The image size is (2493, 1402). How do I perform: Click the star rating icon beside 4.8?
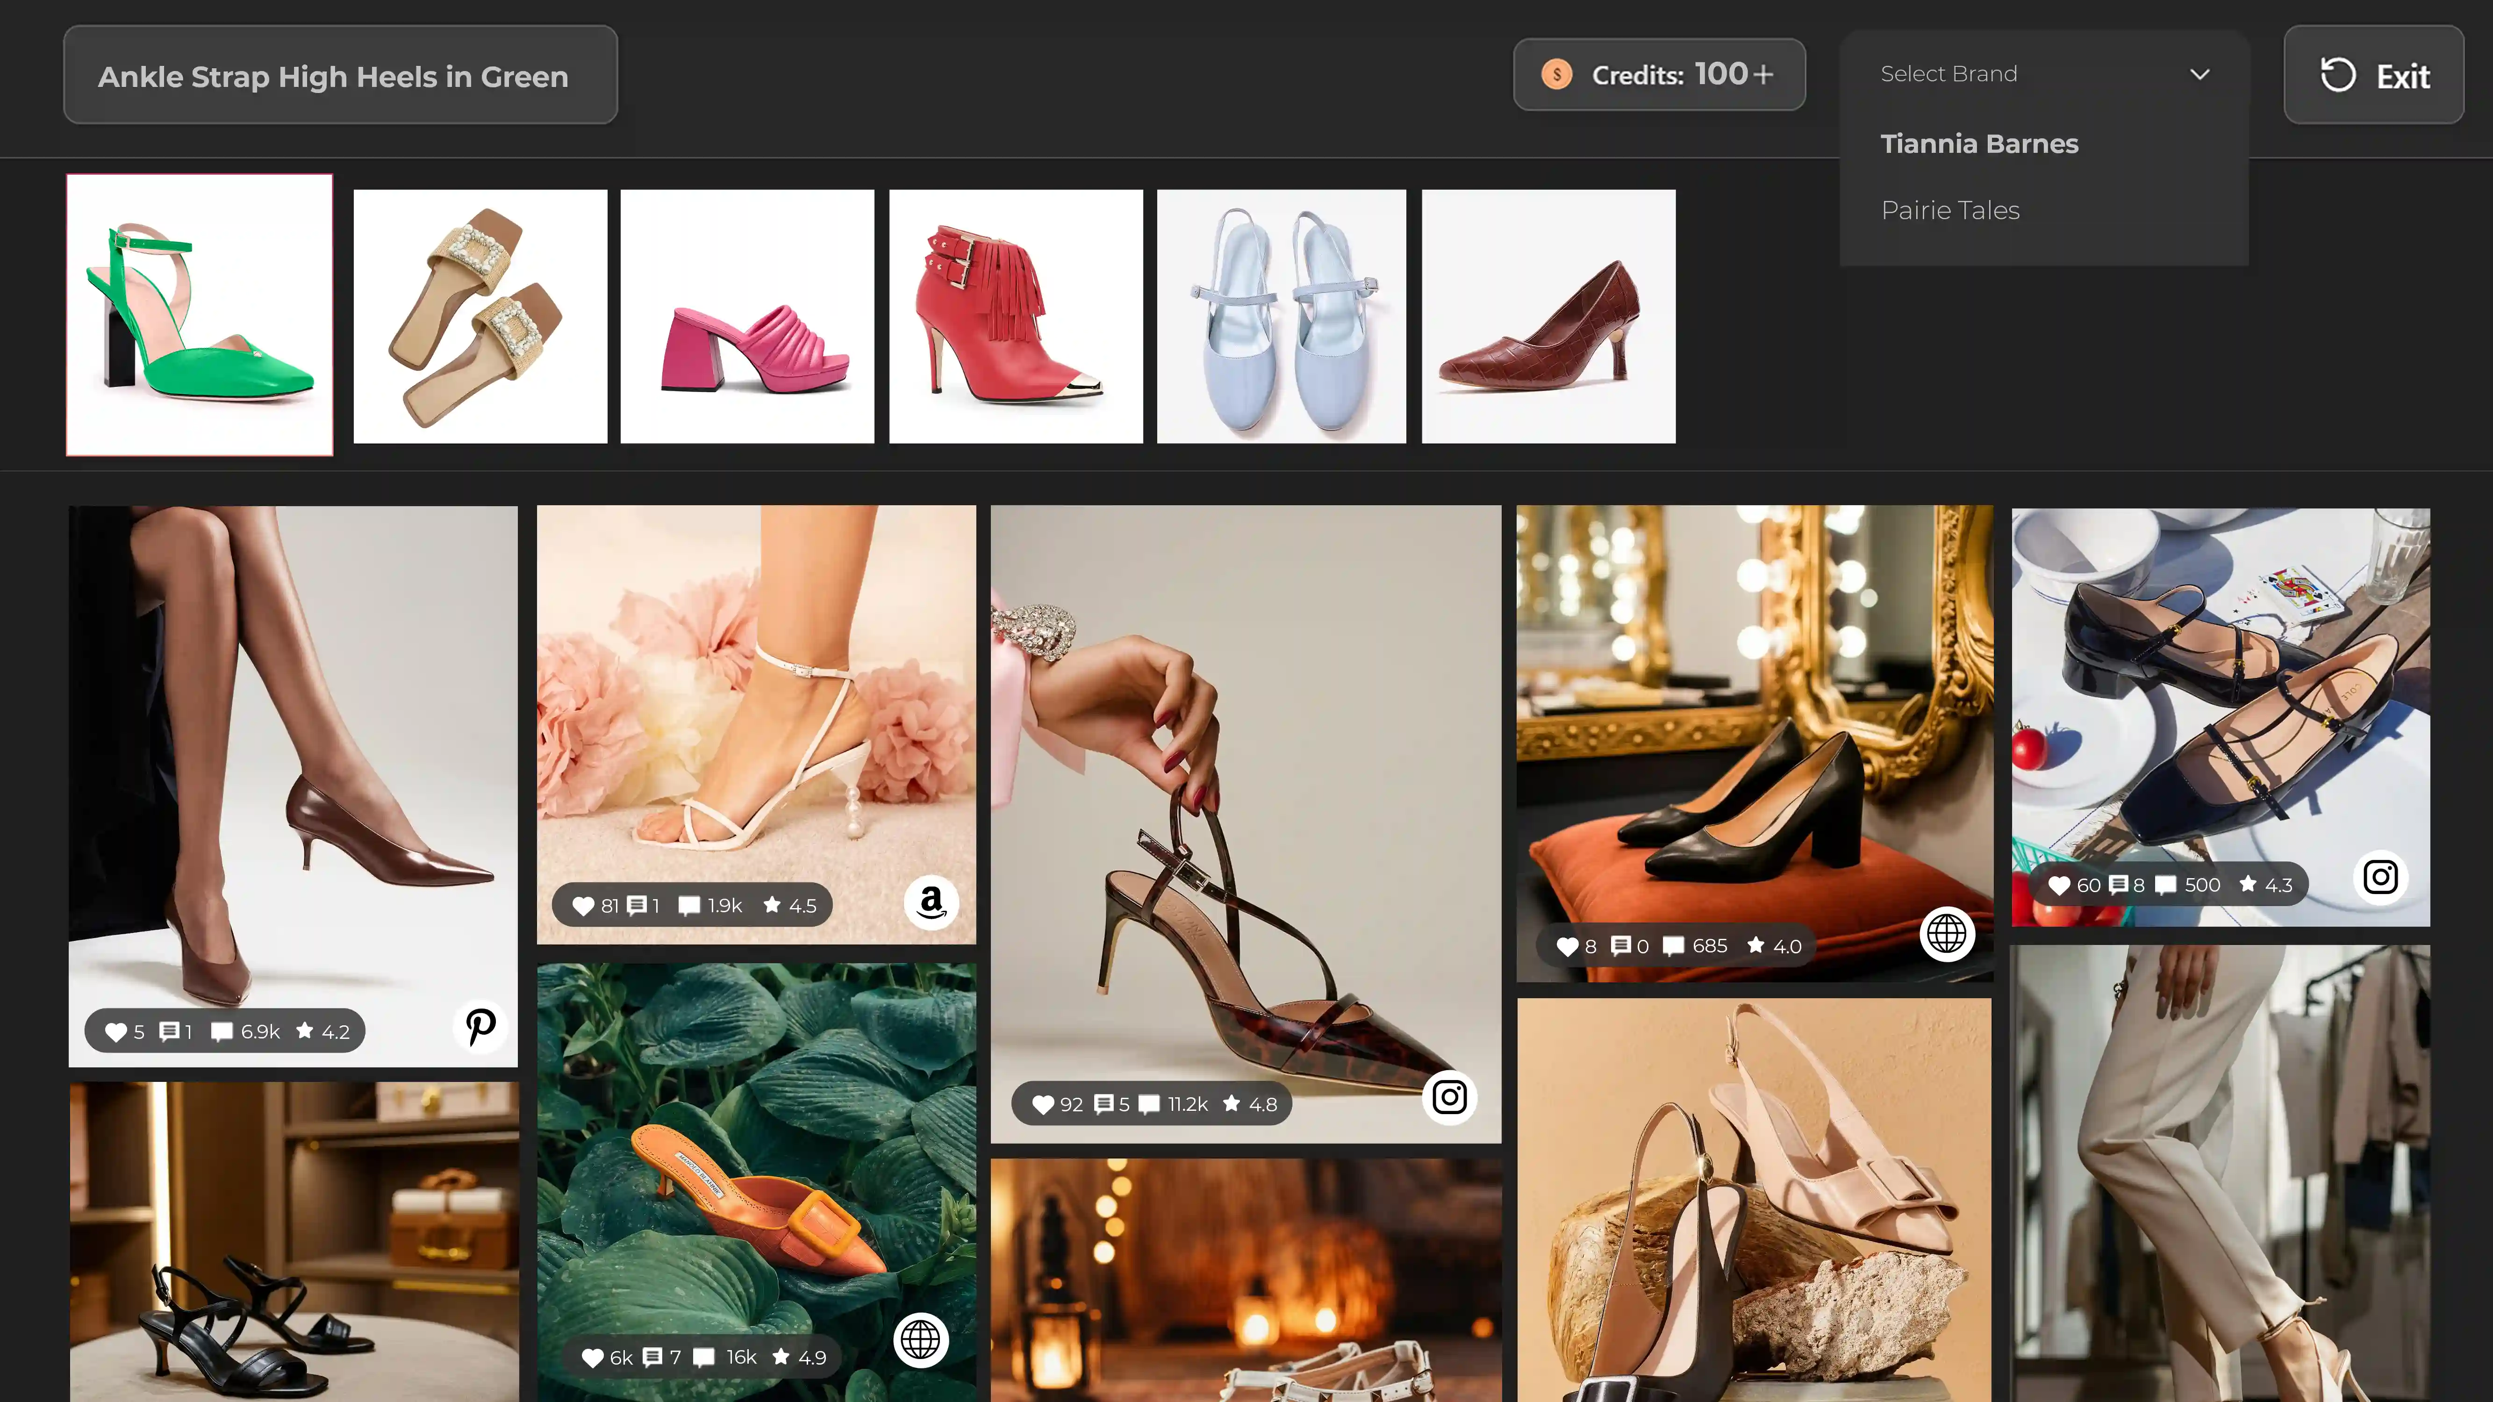1232,1102
